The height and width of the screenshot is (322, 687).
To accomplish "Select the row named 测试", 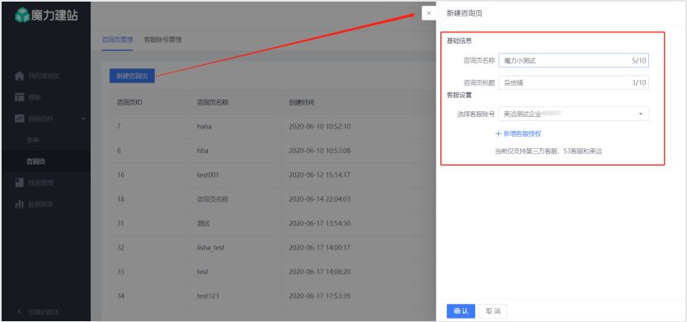I will pos(272,223).
